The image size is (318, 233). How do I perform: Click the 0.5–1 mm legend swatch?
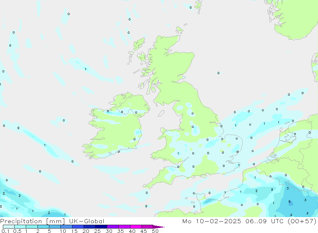[20, 227]
